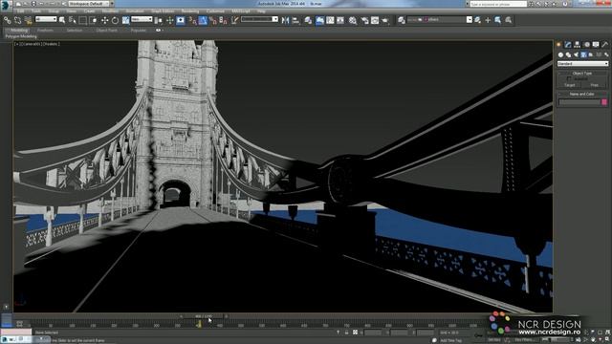Switch to the Object Paint ribbon tab

pos(106,30)
